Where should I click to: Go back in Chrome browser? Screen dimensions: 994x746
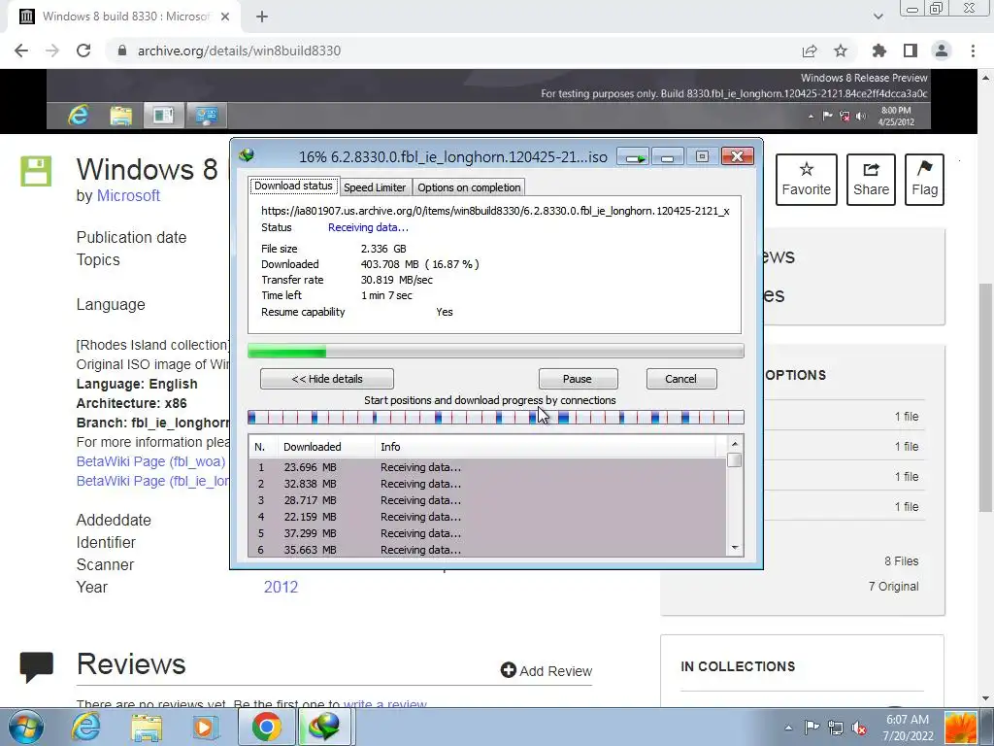[x=21, y=51]
